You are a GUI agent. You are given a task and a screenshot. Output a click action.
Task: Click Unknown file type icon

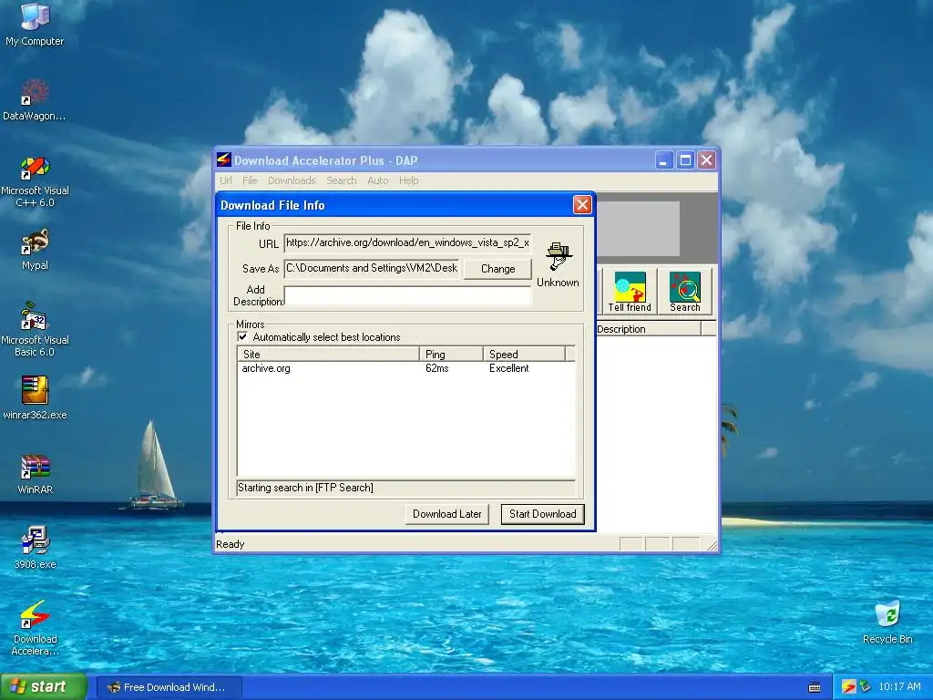pyautogui.click(x=558, y=257)
